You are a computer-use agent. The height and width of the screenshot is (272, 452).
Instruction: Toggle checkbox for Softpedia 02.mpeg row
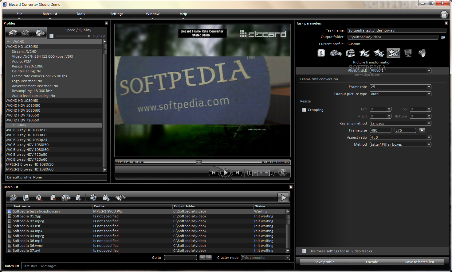pyautogui.click(x=10, y=221)
